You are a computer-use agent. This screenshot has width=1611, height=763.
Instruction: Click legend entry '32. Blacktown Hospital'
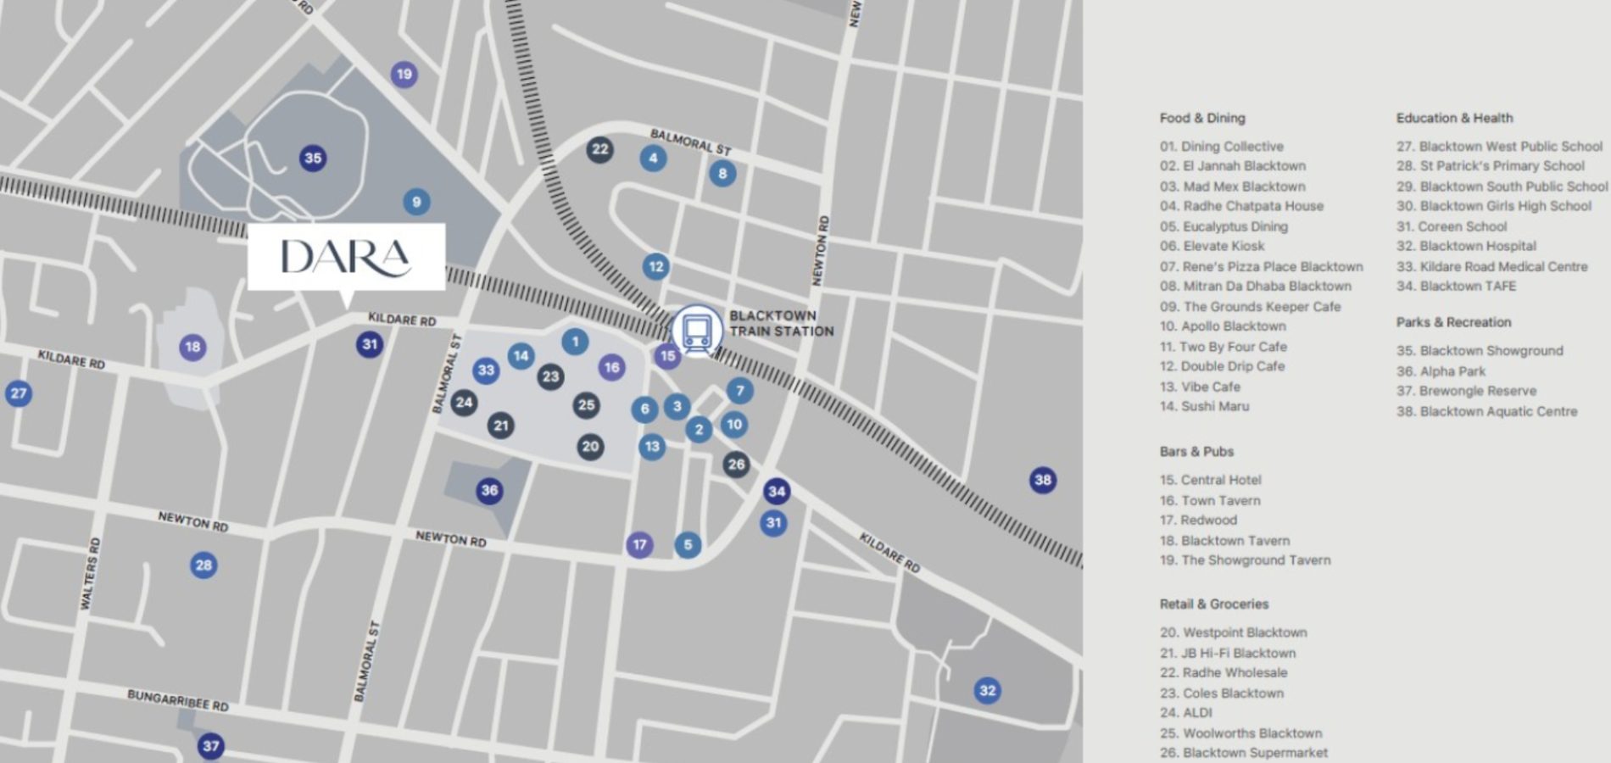[x=1467, y=247]
